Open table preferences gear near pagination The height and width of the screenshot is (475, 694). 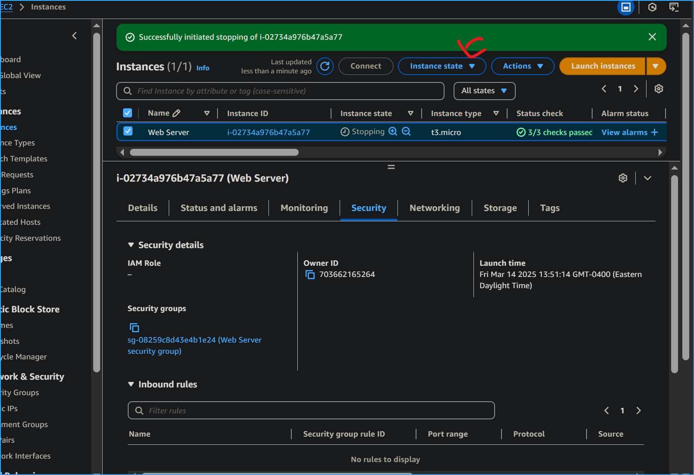(658, 89)
